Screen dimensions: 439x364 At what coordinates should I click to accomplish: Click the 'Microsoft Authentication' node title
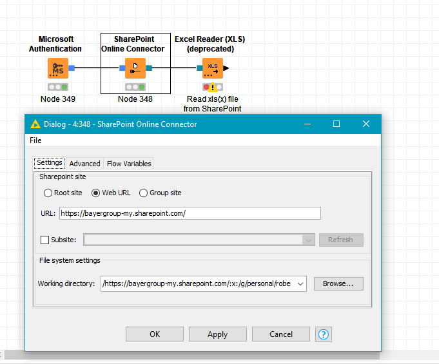(x=55, y=44)
